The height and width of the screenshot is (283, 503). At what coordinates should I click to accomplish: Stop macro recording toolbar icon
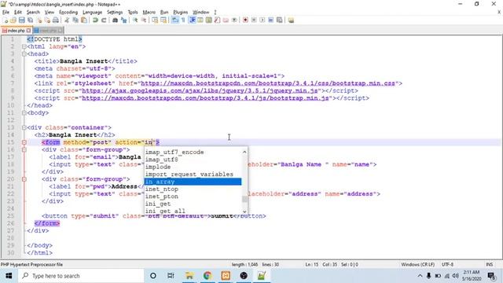coord(254,20)
